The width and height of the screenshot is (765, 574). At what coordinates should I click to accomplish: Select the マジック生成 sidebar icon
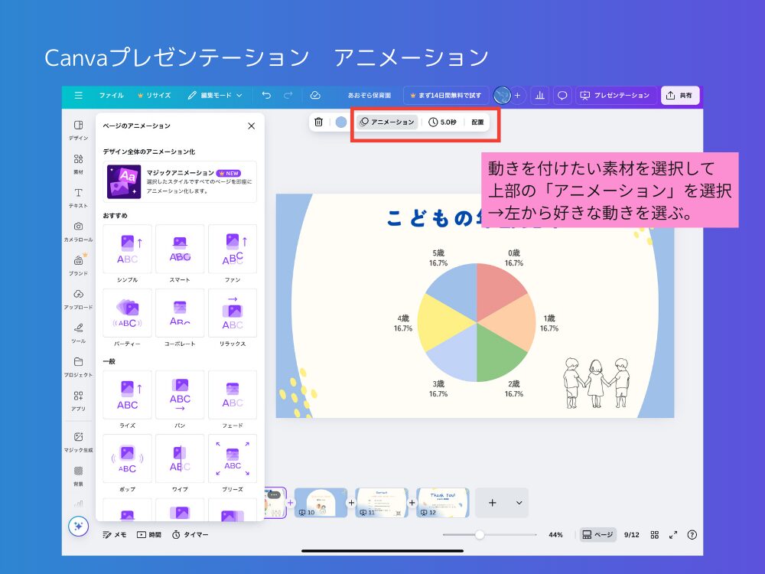[x=77, y=437]
